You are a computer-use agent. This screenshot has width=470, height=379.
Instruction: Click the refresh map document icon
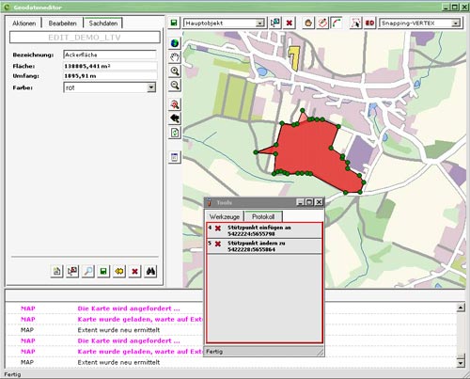pos(175,133)
